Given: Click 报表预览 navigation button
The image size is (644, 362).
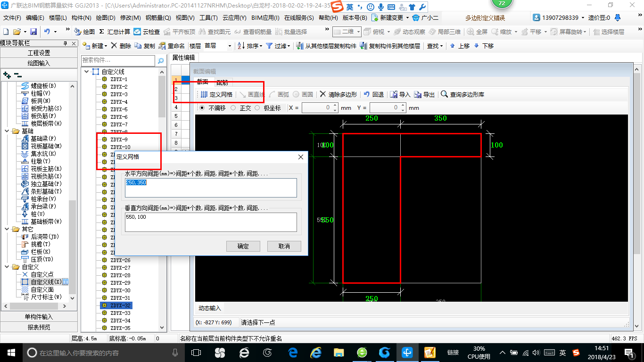Looking at the screenshot, I should tap(39, 327).
